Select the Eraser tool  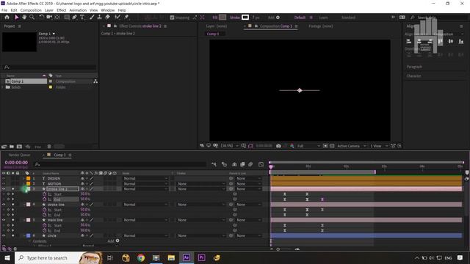[x=107, y=18]
